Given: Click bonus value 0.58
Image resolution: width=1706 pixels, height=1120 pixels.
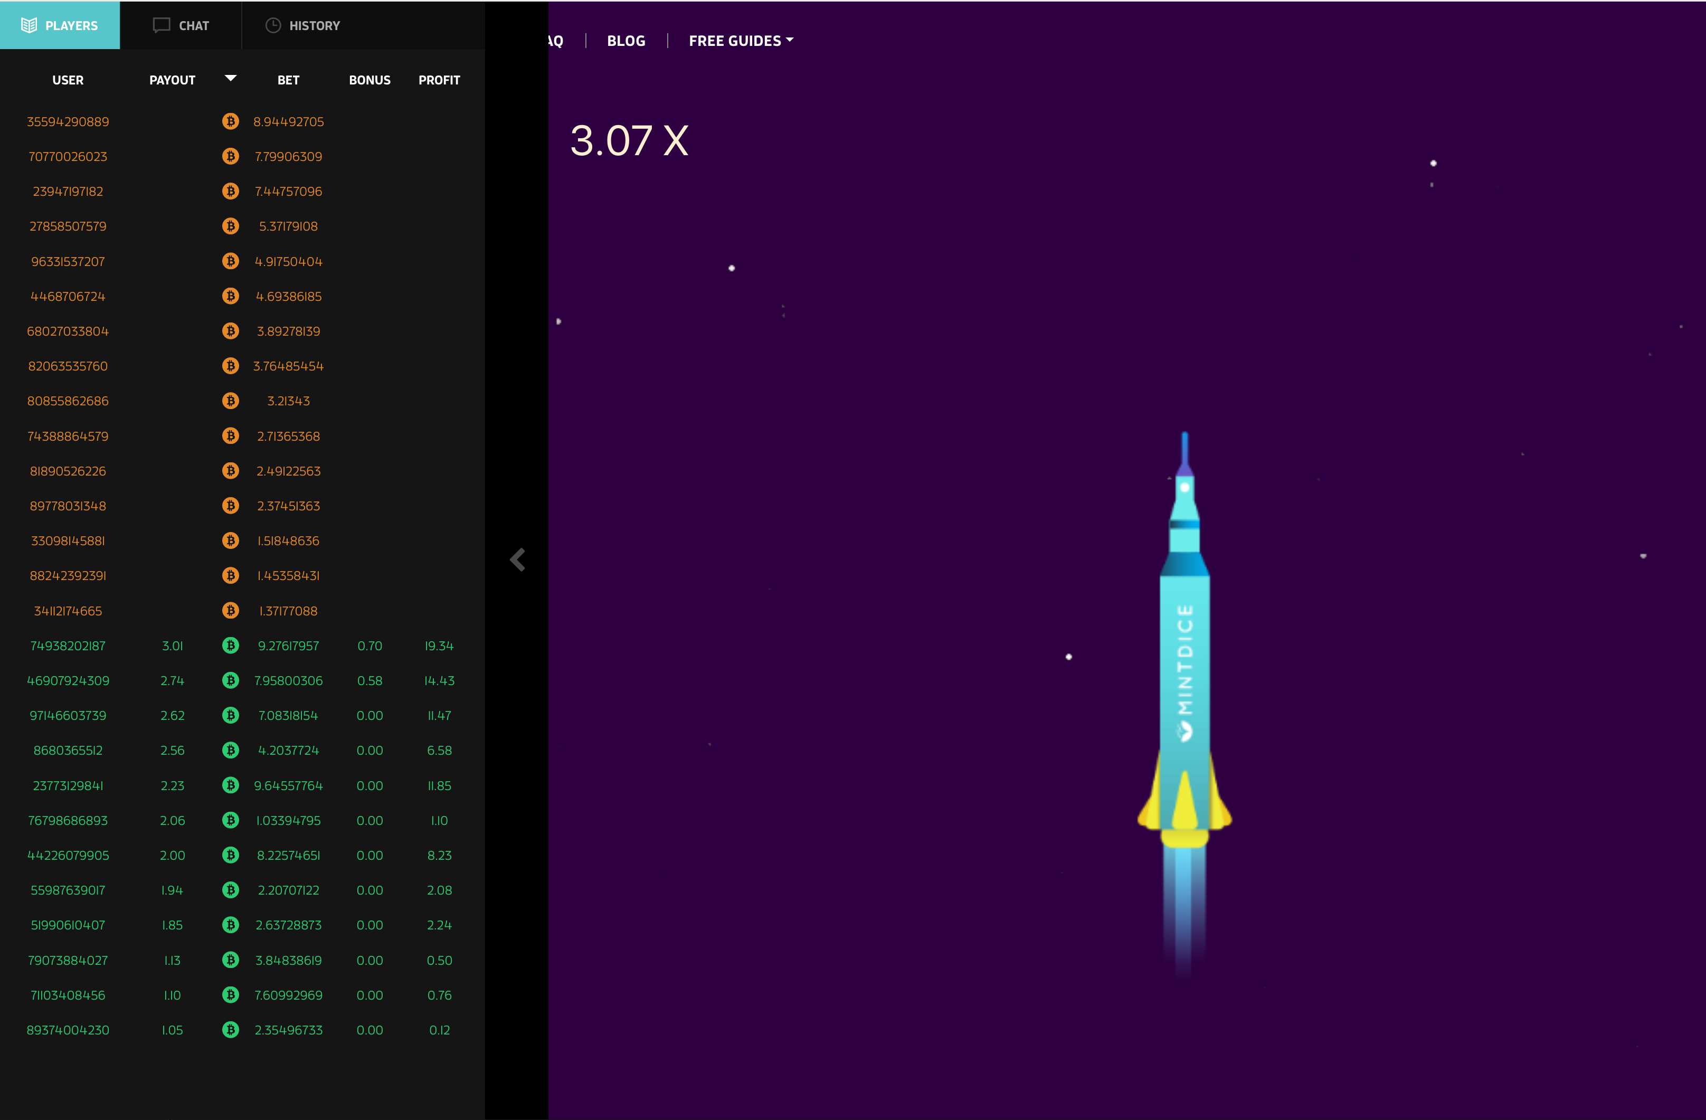Looking at the screenshot, I should click(x=370, y=681).
